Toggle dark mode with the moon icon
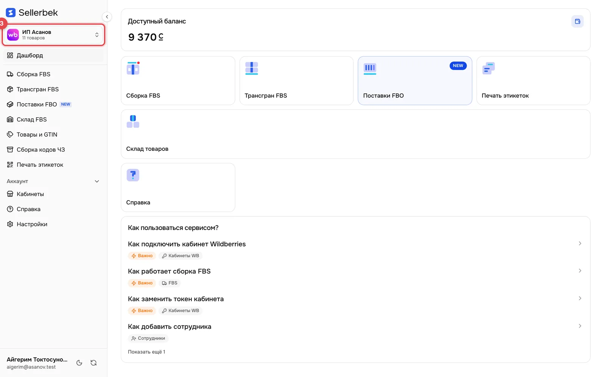This screenshot has height=377, width=604. coord(79,363)
